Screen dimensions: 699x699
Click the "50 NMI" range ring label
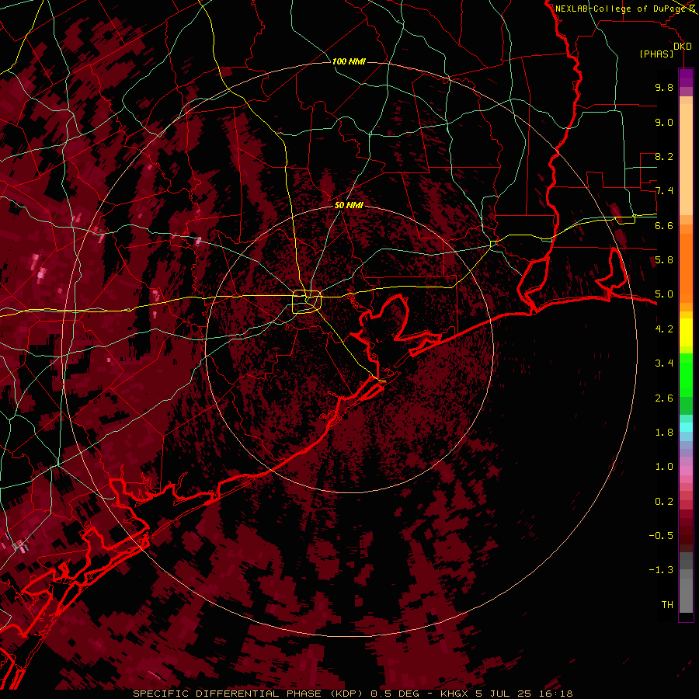[349, 205]
